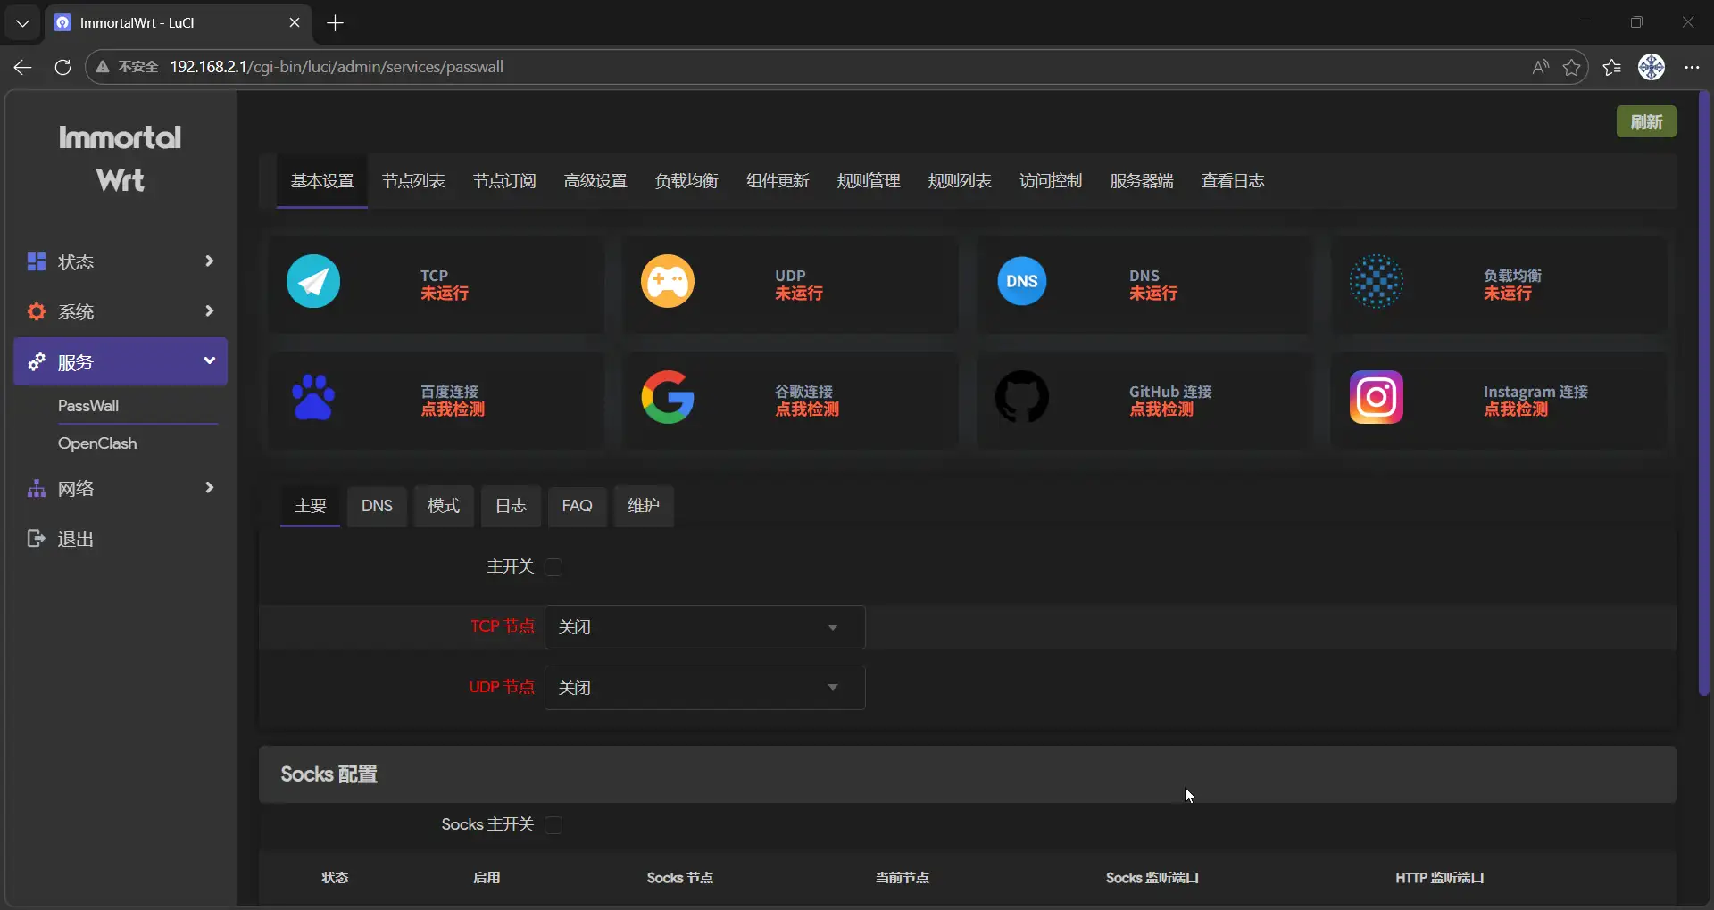Screen dimensions: 1714x910
Task: Click the GitHub connection test icon
Action: tap(1021, 398)
